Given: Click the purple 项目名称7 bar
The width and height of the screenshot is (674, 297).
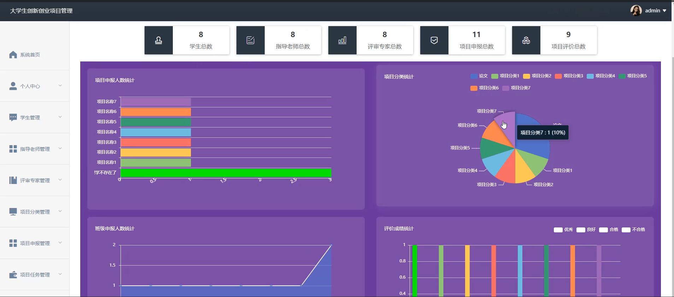Looking at the screenshot, I should tap(156, 102).
